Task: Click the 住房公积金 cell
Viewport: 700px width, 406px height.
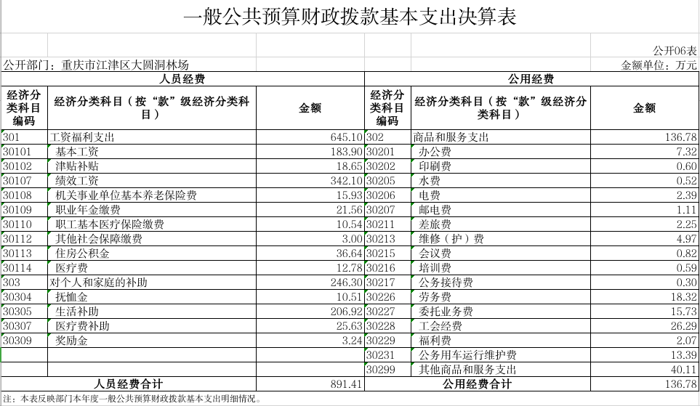Action: (x=152, y=253)
